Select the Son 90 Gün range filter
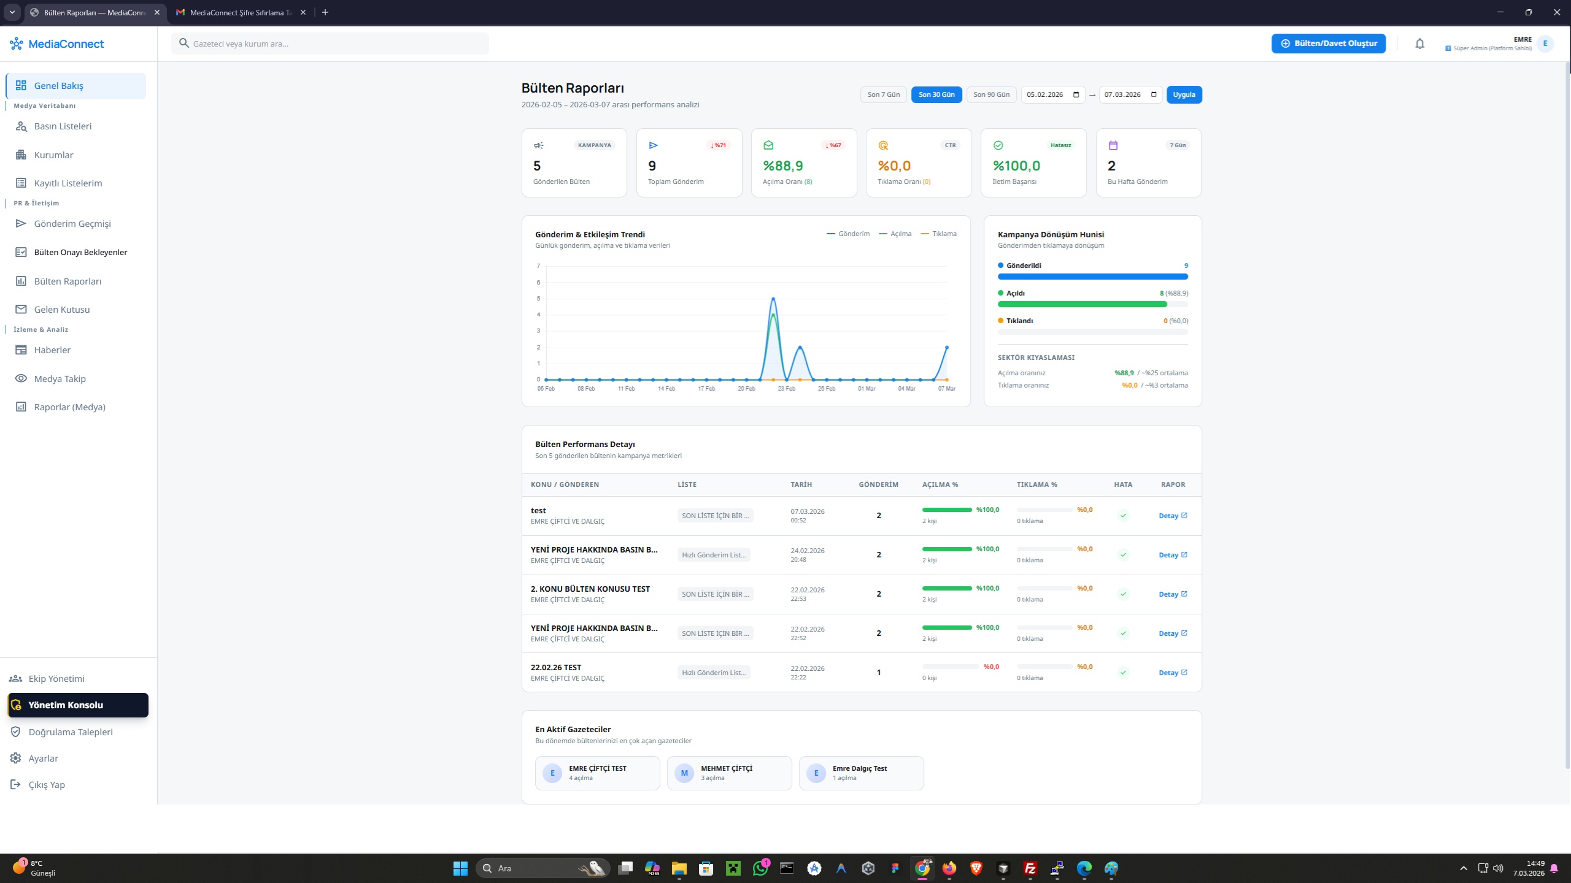The width and height of the screenshot is (1571, 883). [x=991, y=95]
